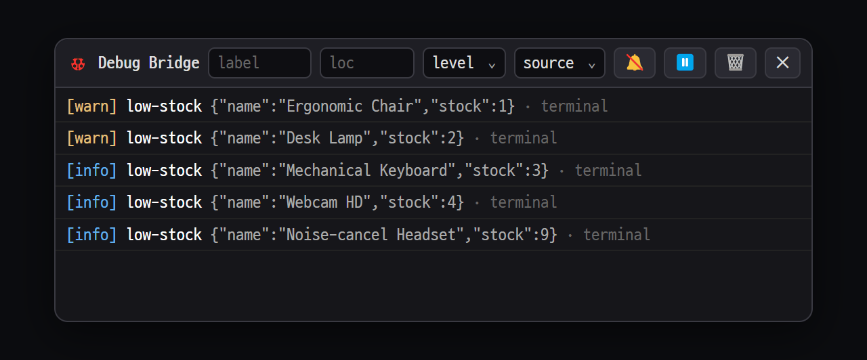Select the Webcam HD log entry
867x360 pixels.
click(x=433, y=202)
